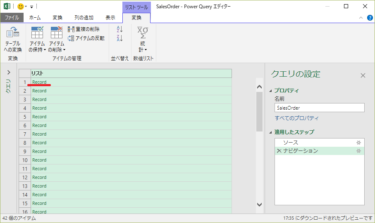Open settings gear for ソース step
Viewport: 375px width, 223px height.
coord(358,143)
